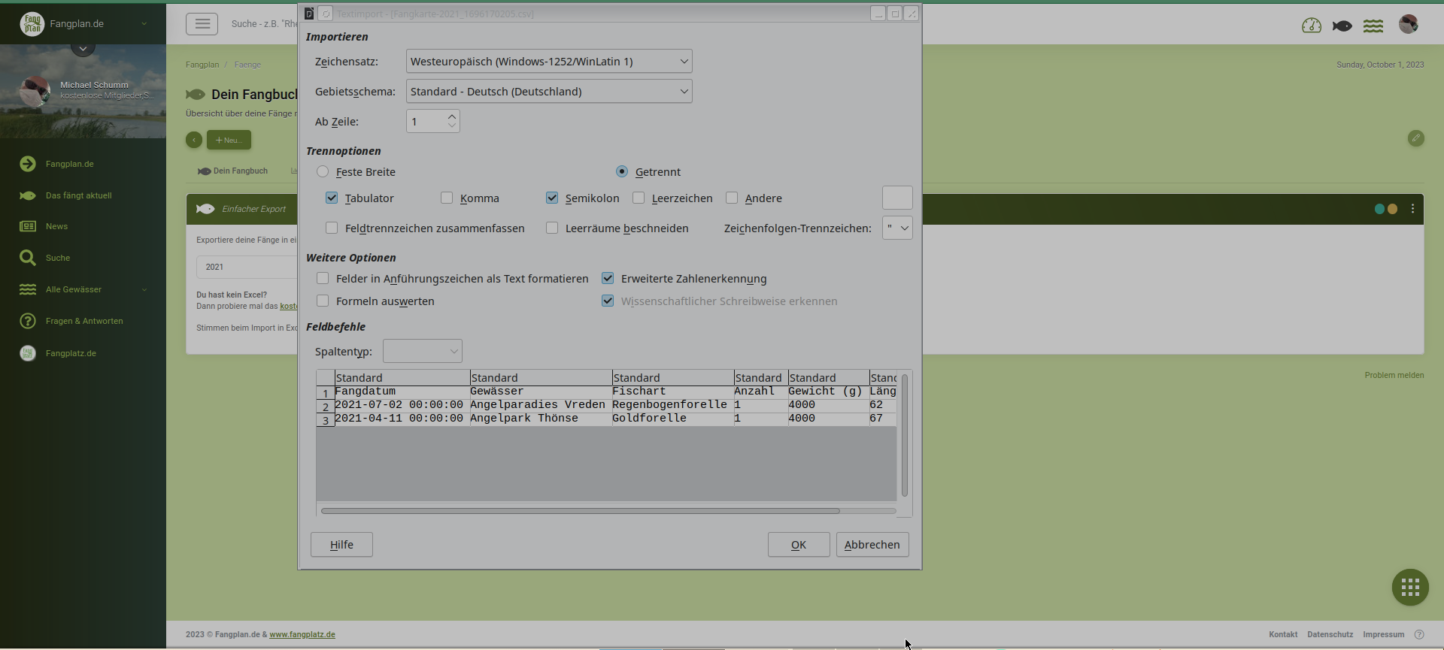Screen dimensions: 1444x650
Task: Click the Abbrechen button
Action: 872,545
